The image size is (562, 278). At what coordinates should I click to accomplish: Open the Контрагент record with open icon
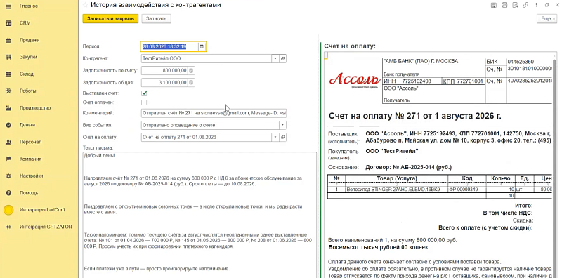pos(282,58)
